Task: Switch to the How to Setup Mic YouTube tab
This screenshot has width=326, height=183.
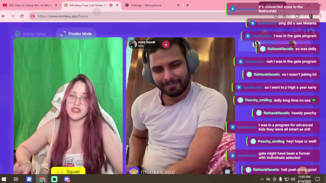Action: tap(30, 5)
